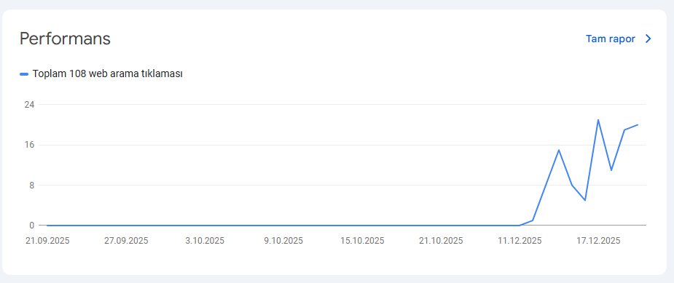Screen dimensions: 674x283
Task: Click the 3.10.2025 date label
Action: [x=205, y=241]
